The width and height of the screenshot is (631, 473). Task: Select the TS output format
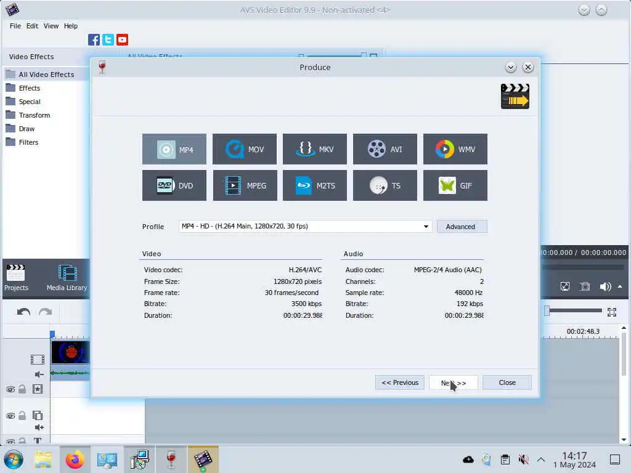pyautogui.click(x=385, y=185)
